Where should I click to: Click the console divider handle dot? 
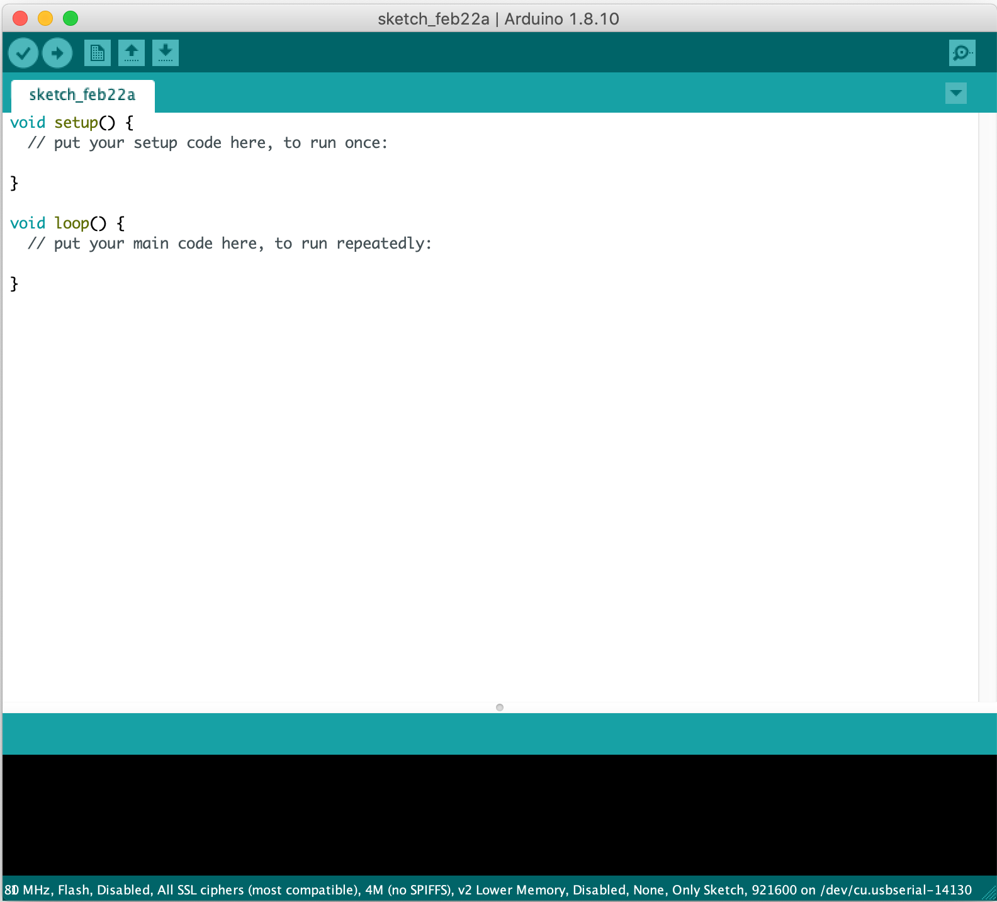point(500,708)
